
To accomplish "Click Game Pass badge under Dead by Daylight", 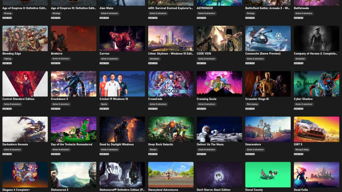I will 104,154.
